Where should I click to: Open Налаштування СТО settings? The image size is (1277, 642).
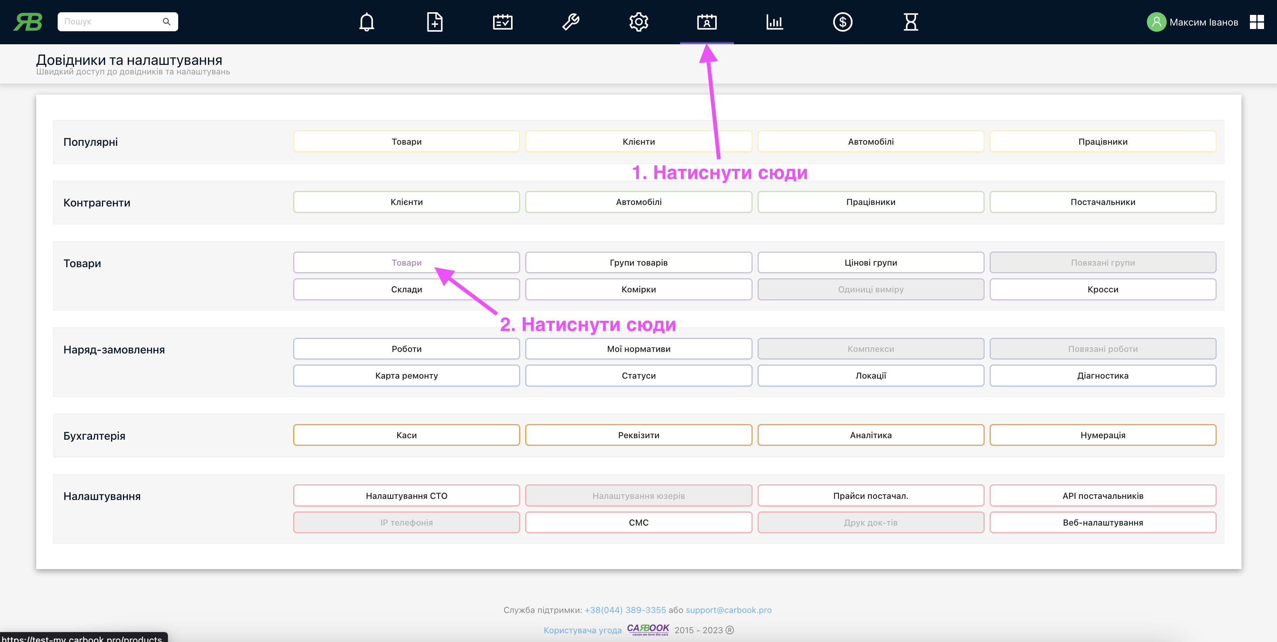click(x=406, y=496)
